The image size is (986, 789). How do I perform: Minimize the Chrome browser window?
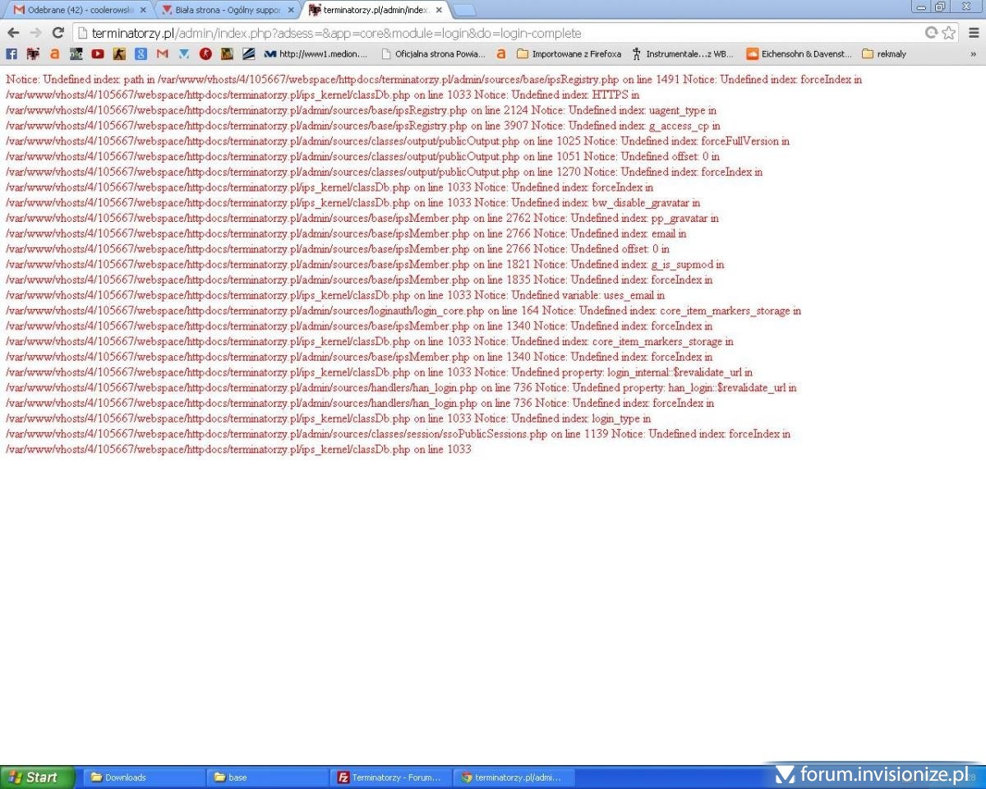tap(922, 7)
